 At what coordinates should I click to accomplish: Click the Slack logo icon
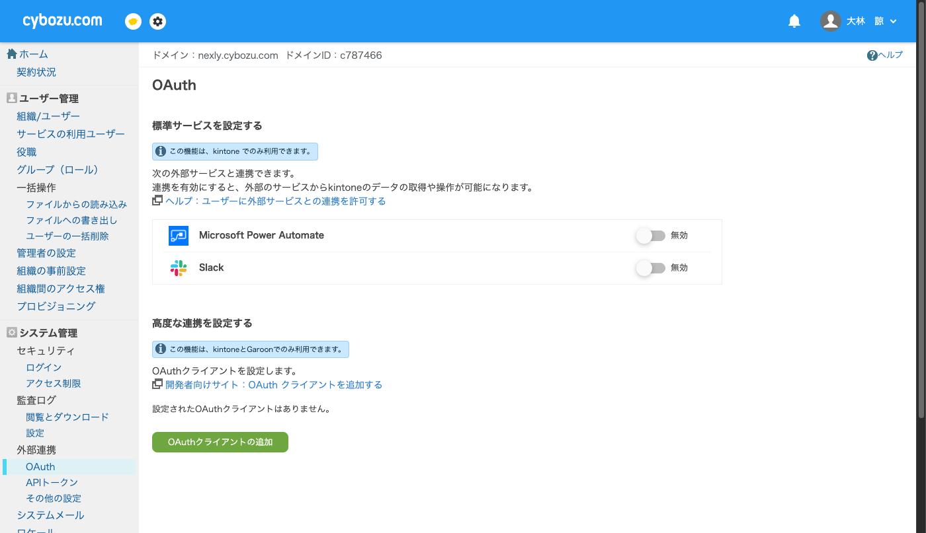pyautogui.click(x=179, y=267)
